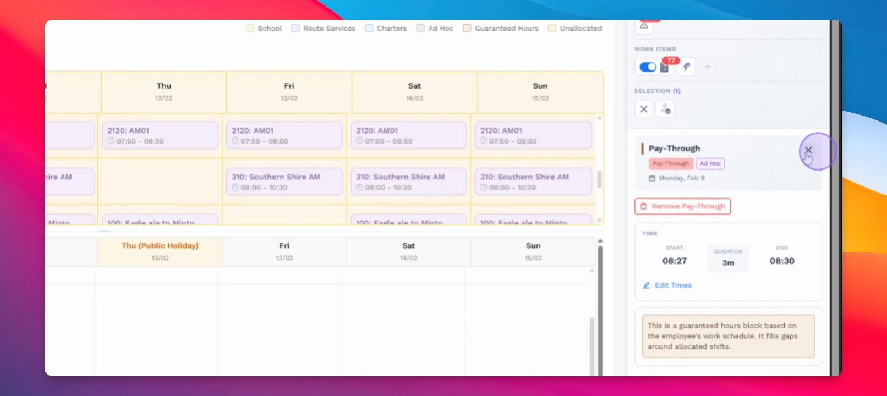Image resolution: width=887 pixels, height=396 pixels.
Task: Toggle the Work Items switch
Action: pos(648,67)
